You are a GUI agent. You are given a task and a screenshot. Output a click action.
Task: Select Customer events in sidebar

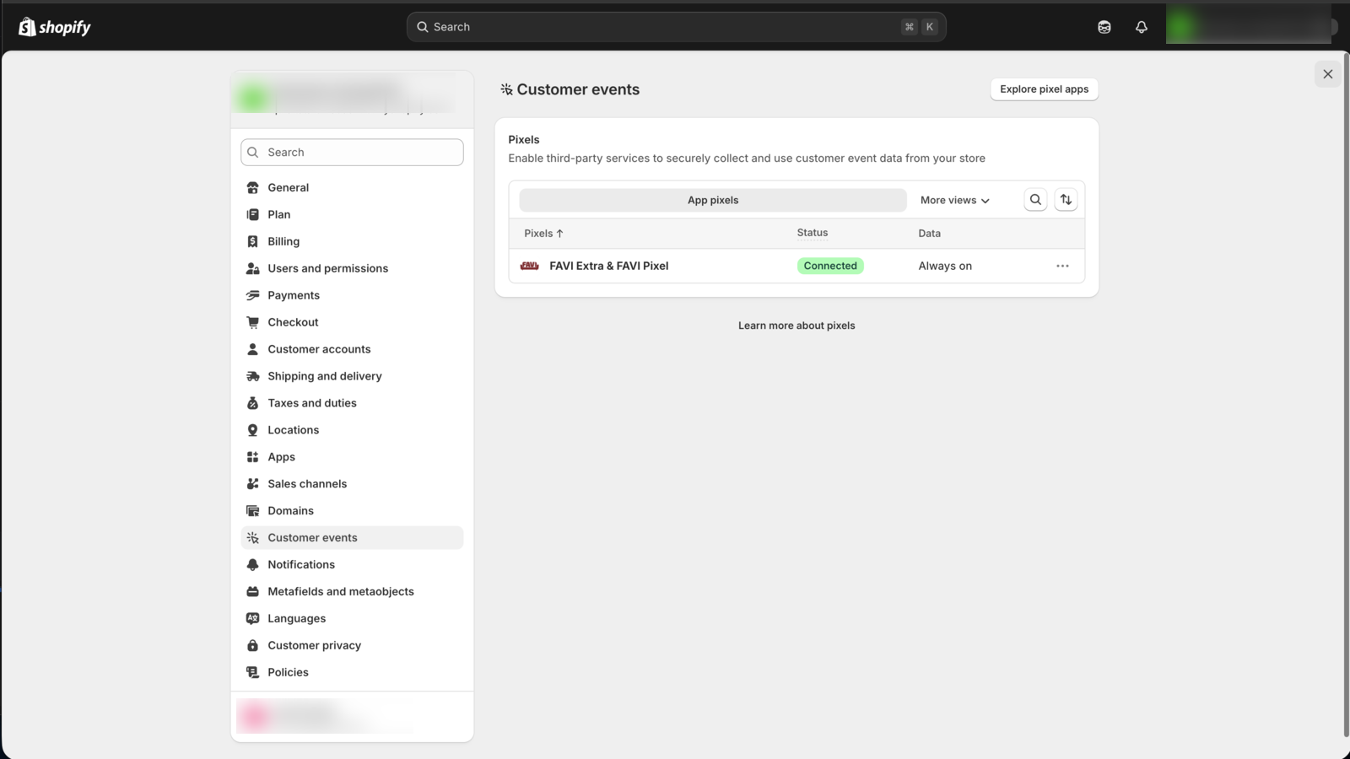pos(352,538)
